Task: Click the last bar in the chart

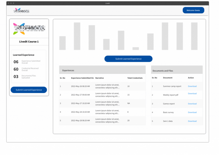Action: click(x=194, y=36)
